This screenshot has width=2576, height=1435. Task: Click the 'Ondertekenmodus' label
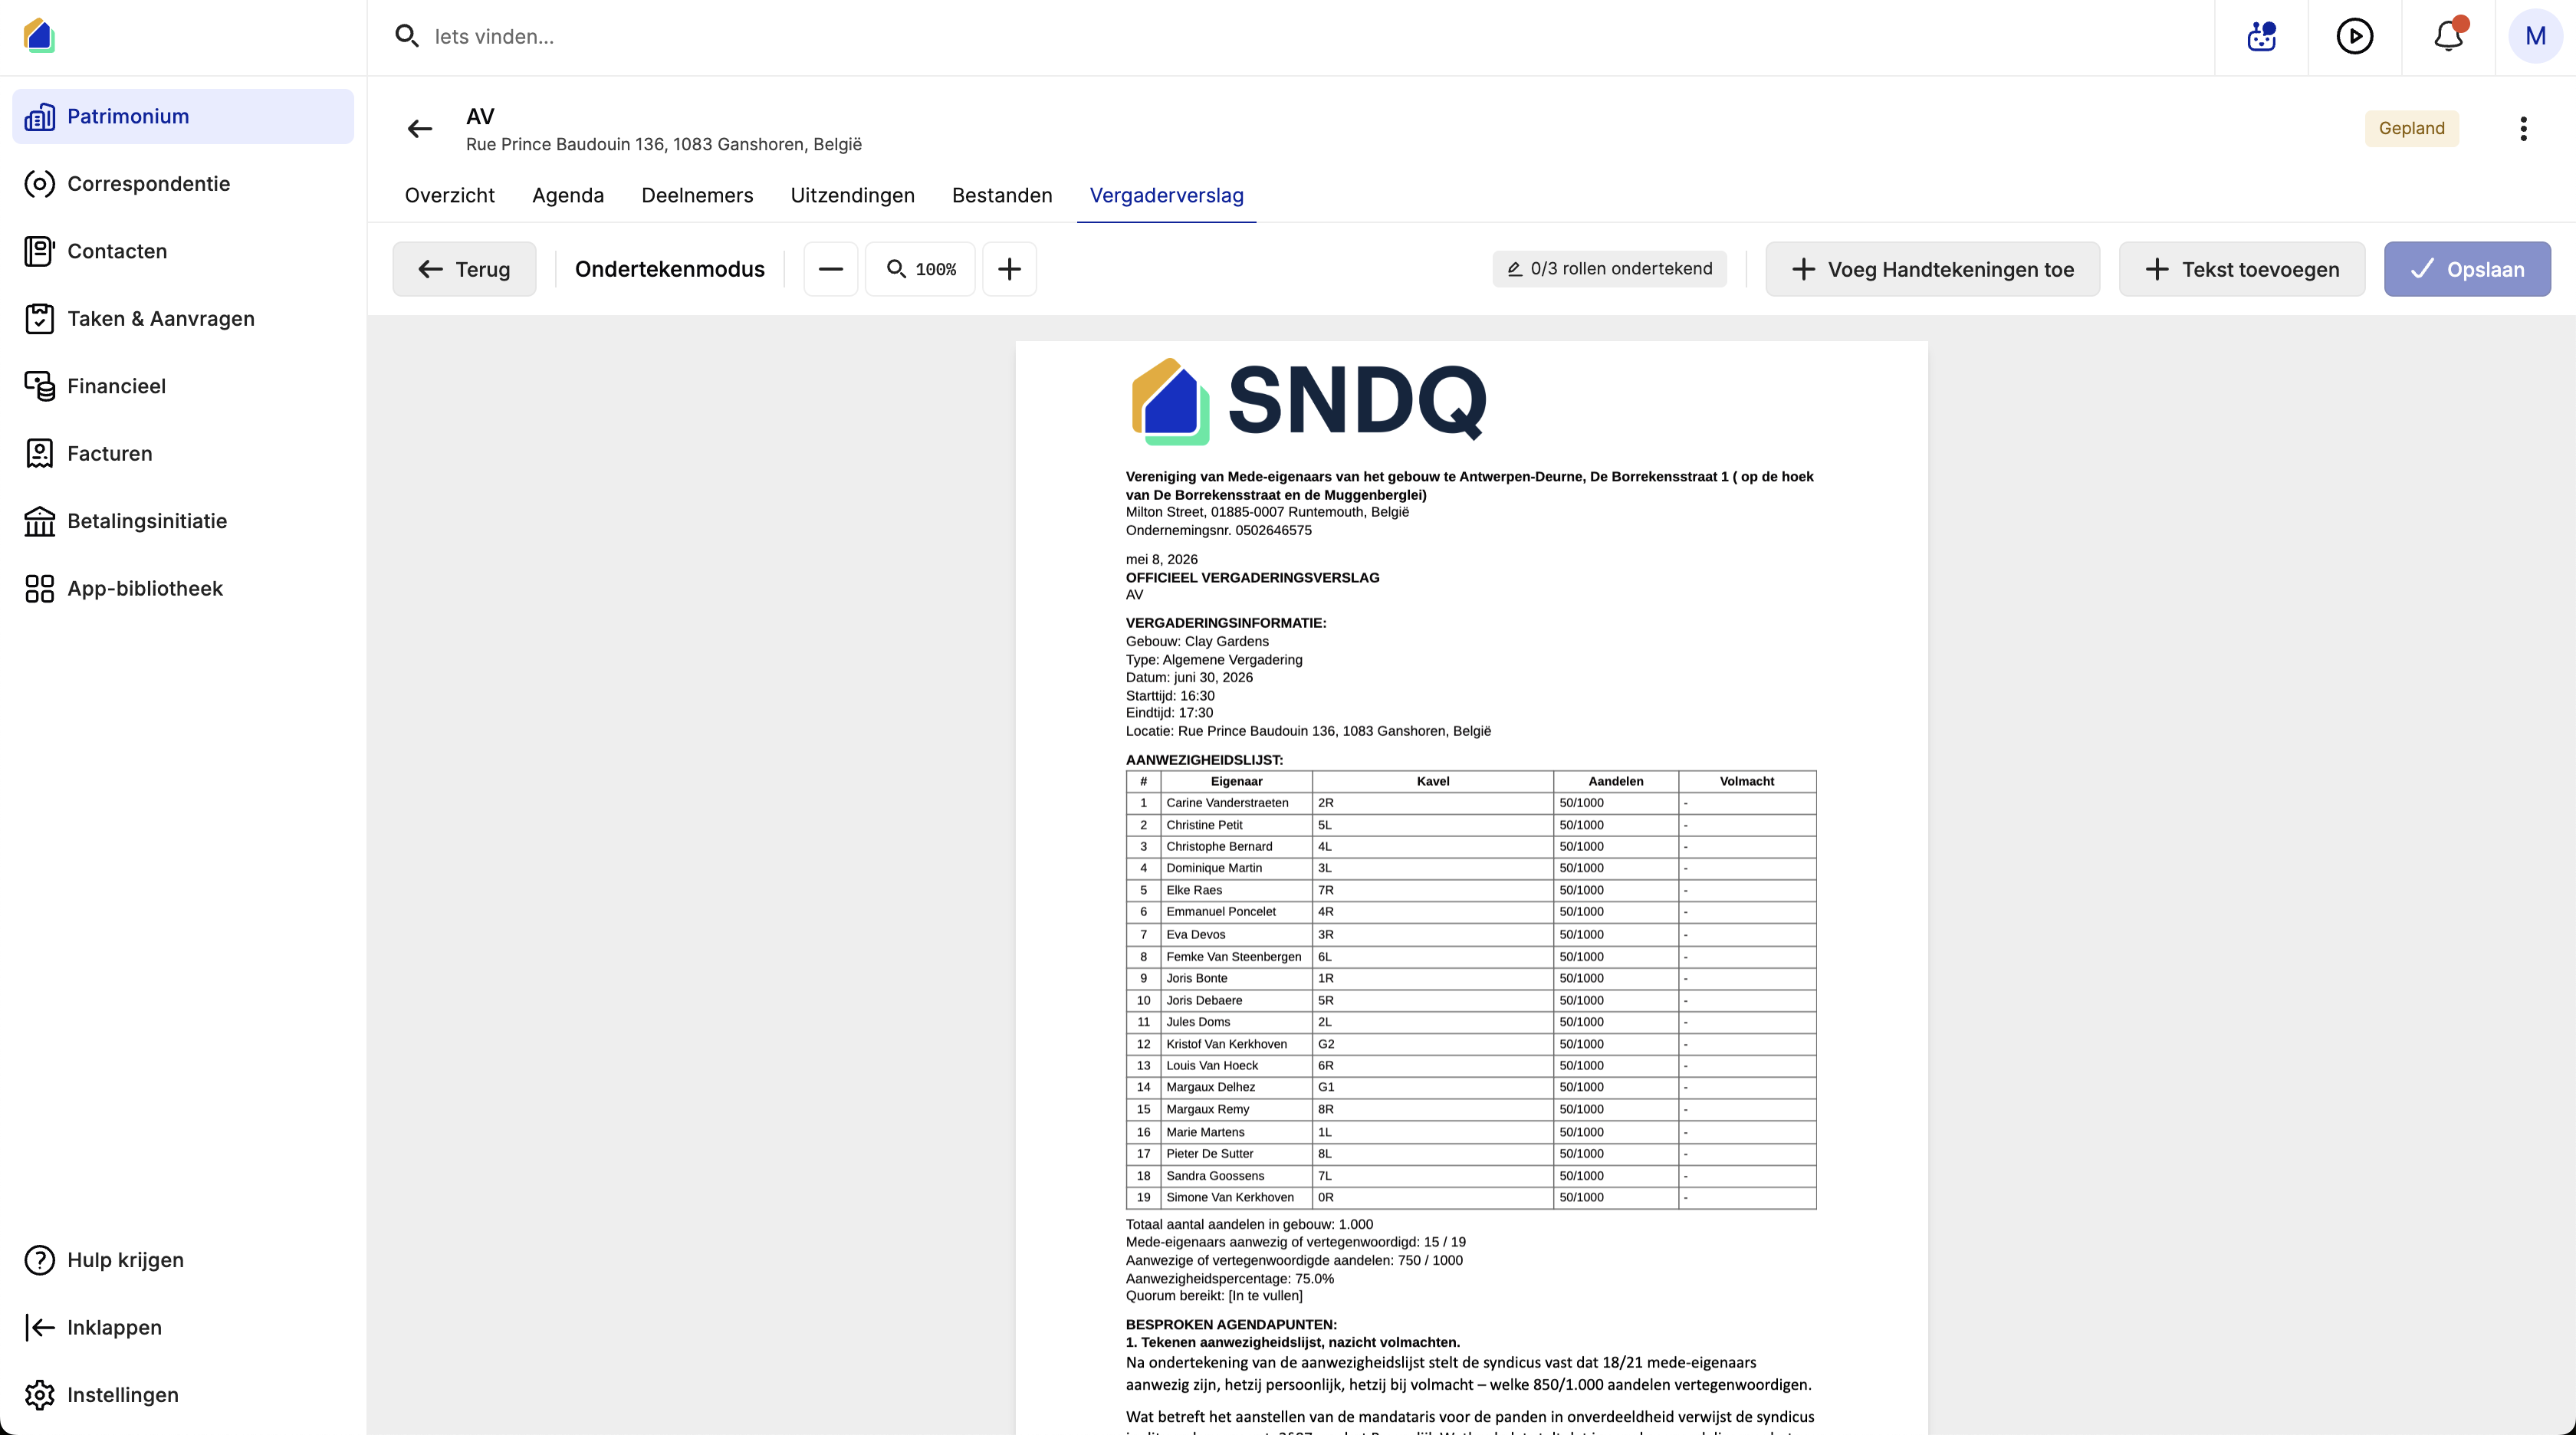669,269
